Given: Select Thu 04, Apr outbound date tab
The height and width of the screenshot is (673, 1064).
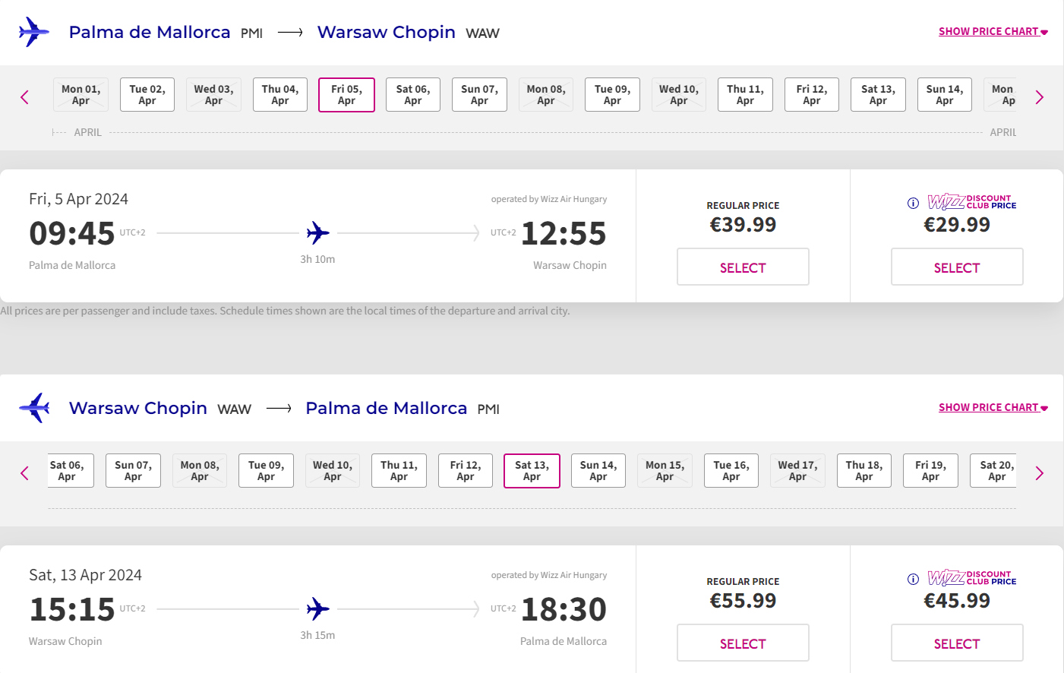Looking at the screenshot, I should pyautogui.click(x=280, y=95).
